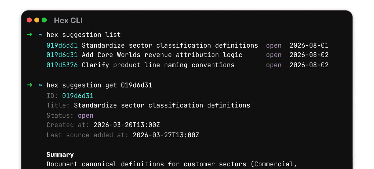Click the red close window dot
The width and height of the screenshot is (374, 169).
tap(29, 20)
